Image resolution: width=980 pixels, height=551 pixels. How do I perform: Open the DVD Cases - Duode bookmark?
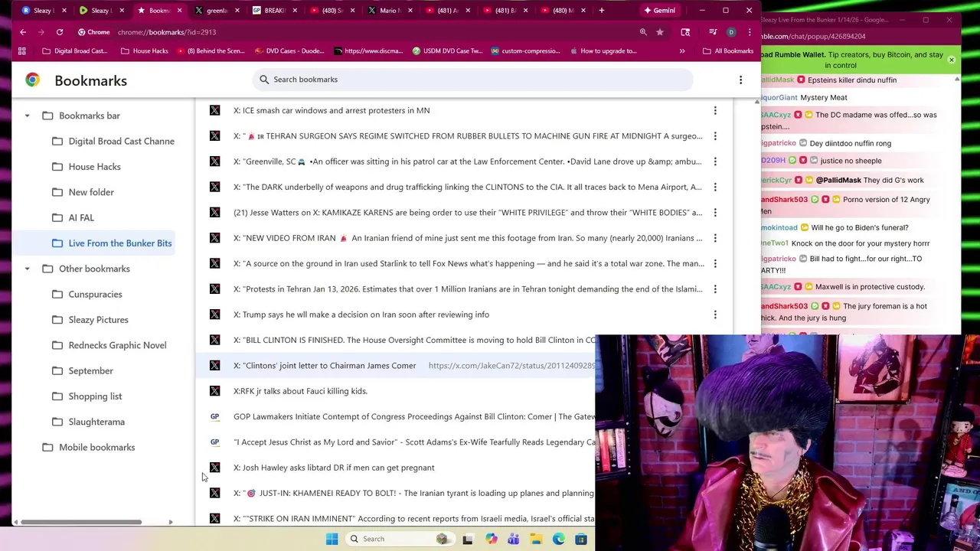289,51
